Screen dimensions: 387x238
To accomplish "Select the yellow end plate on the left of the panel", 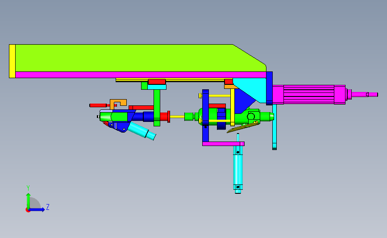I will point(12,61).
